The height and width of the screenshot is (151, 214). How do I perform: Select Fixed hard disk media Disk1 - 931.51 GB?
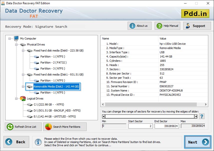(58, 74)
